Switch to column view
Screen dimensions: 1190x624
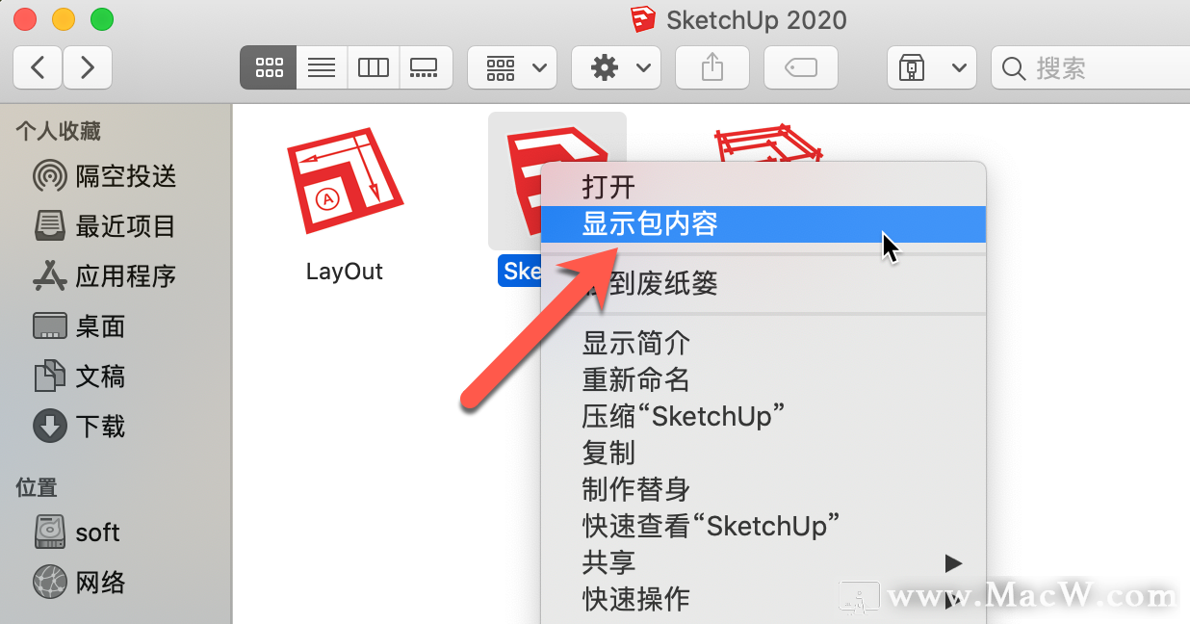tap(373, 67)
